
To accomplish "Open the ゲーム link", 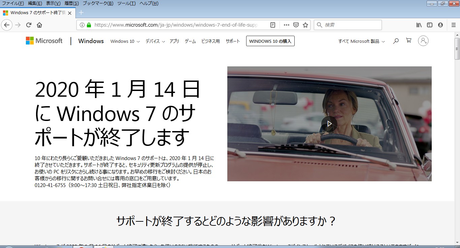I will (190, 41).
